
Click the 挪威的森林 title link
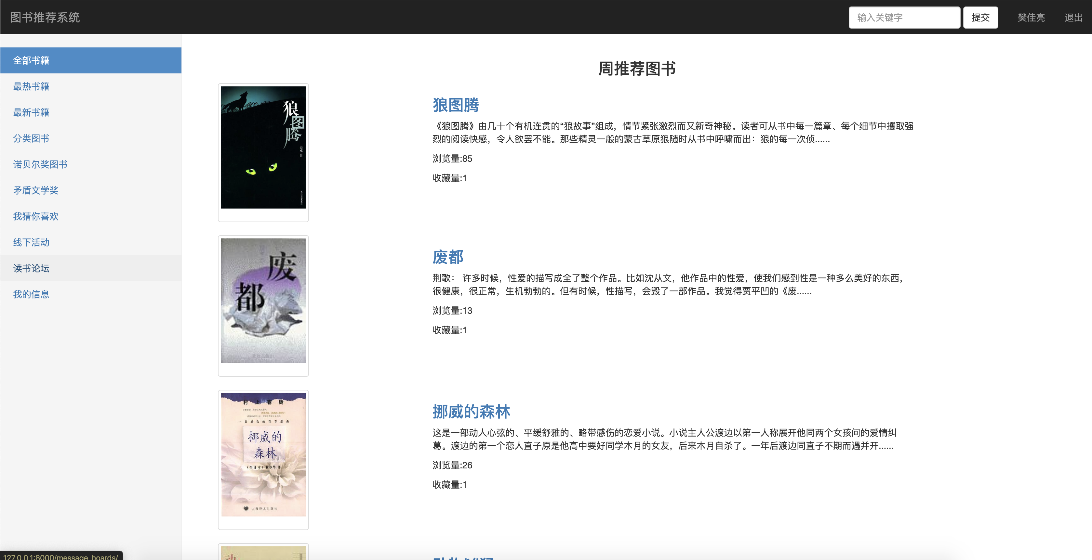coord(471,412)
